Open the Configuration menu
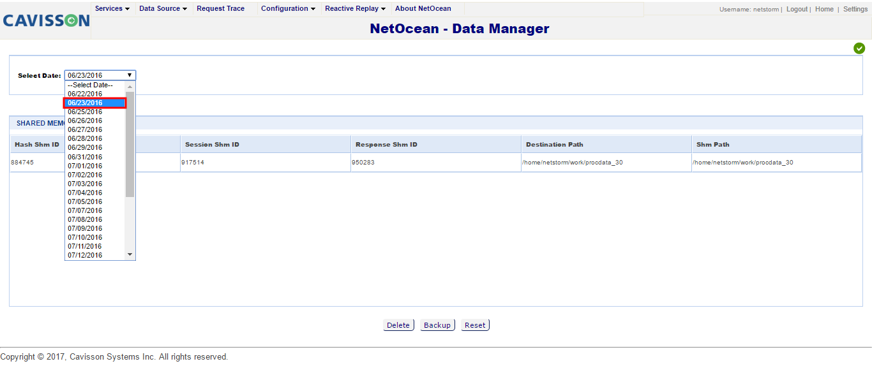The height and width of the screenshot is (366, 872). 289,9
